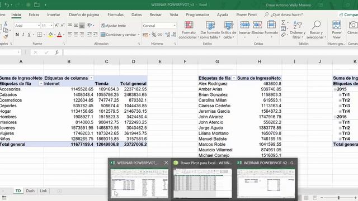This screenshot has width=358, height=201.
Task: Click the Eliminar cells icon
Action: point(257,25)
